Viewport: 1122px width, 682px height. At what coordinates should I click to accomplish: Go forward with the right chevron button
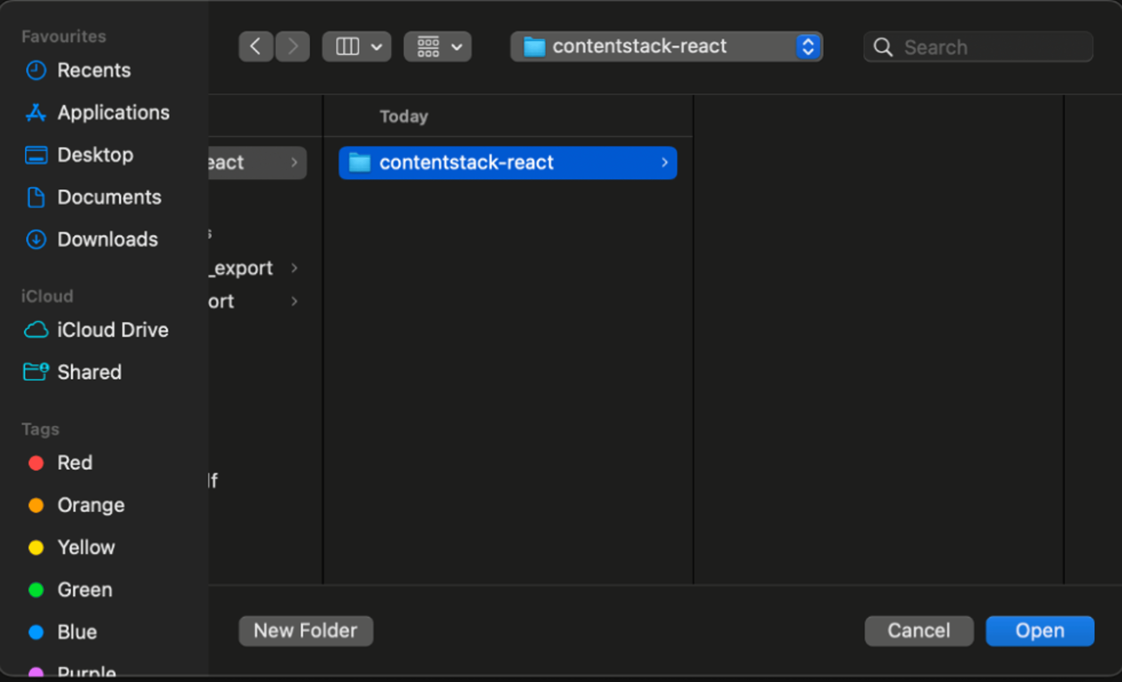tap(293, 46)
